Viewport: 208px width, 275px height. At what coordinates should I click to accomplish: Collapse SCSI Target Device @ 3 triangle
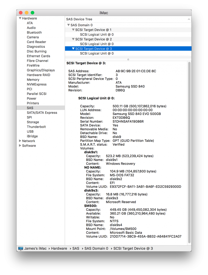coord(73,49)
